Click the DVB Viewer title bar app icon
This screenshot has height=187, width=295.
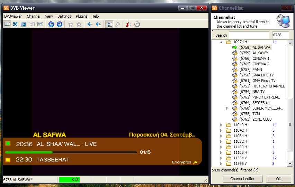[x=6, y=8]
